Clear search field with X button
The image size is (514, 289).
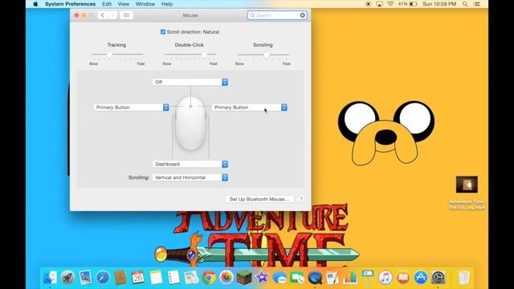pyautogui.click(x=303, y=15)
